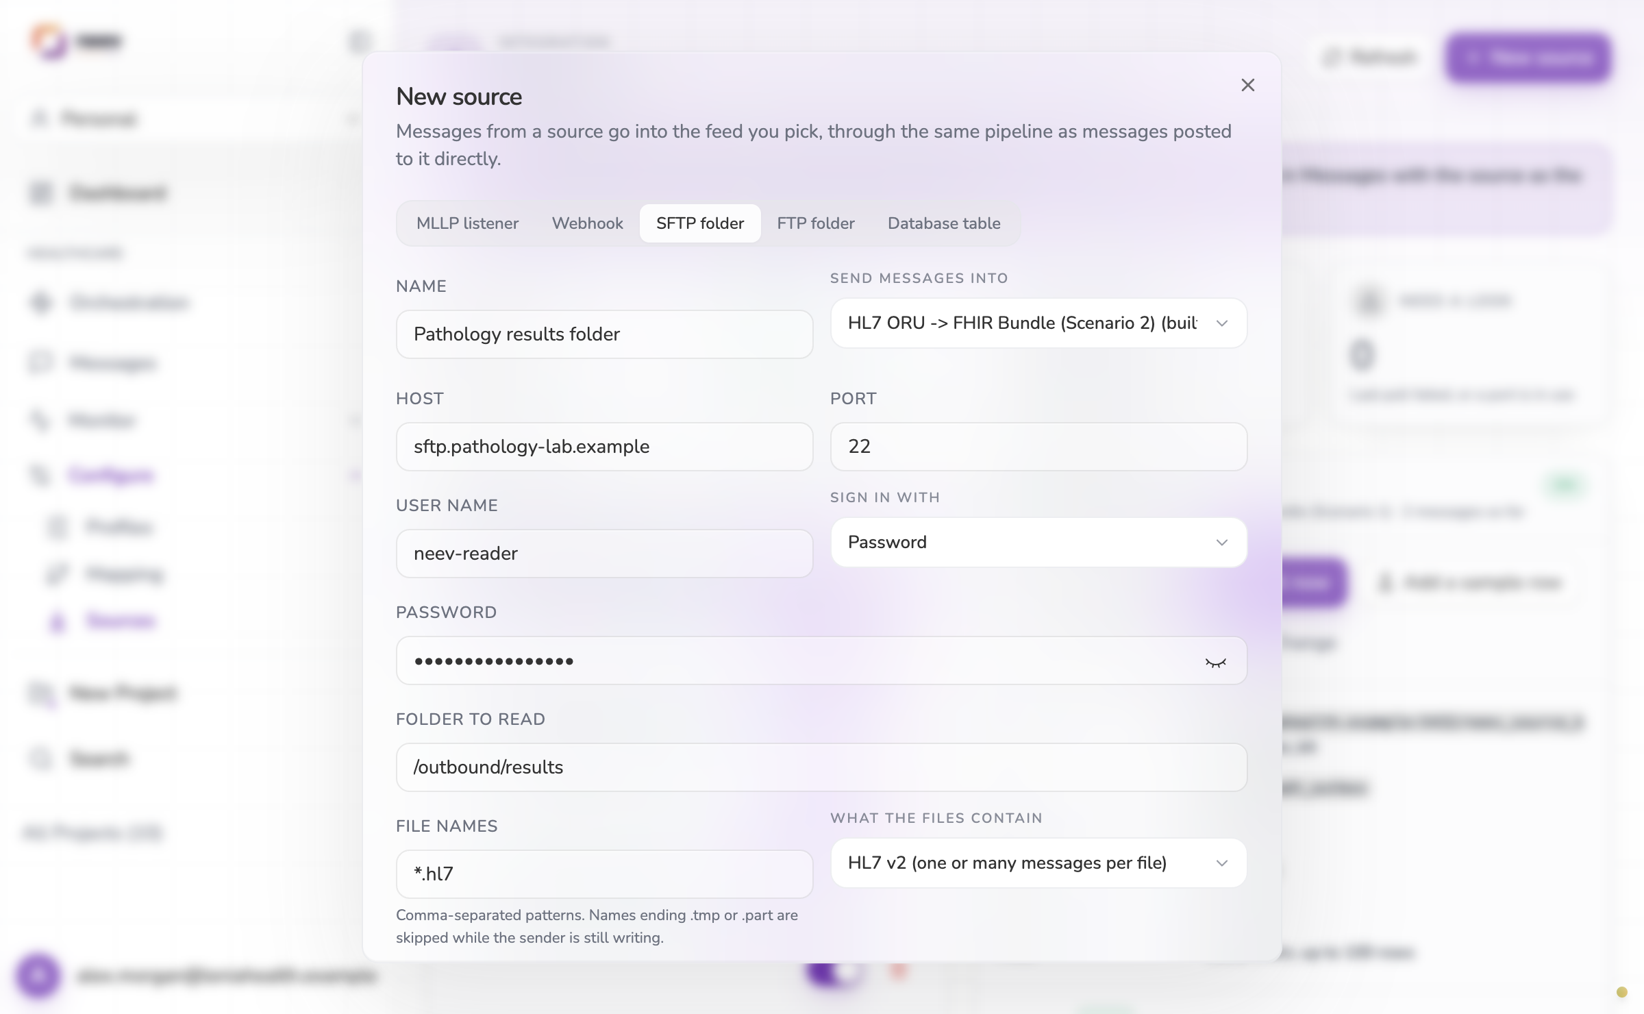Open the Send messages into dropdown
The image size is (1644, 1014).
[x=1038, y=323]
